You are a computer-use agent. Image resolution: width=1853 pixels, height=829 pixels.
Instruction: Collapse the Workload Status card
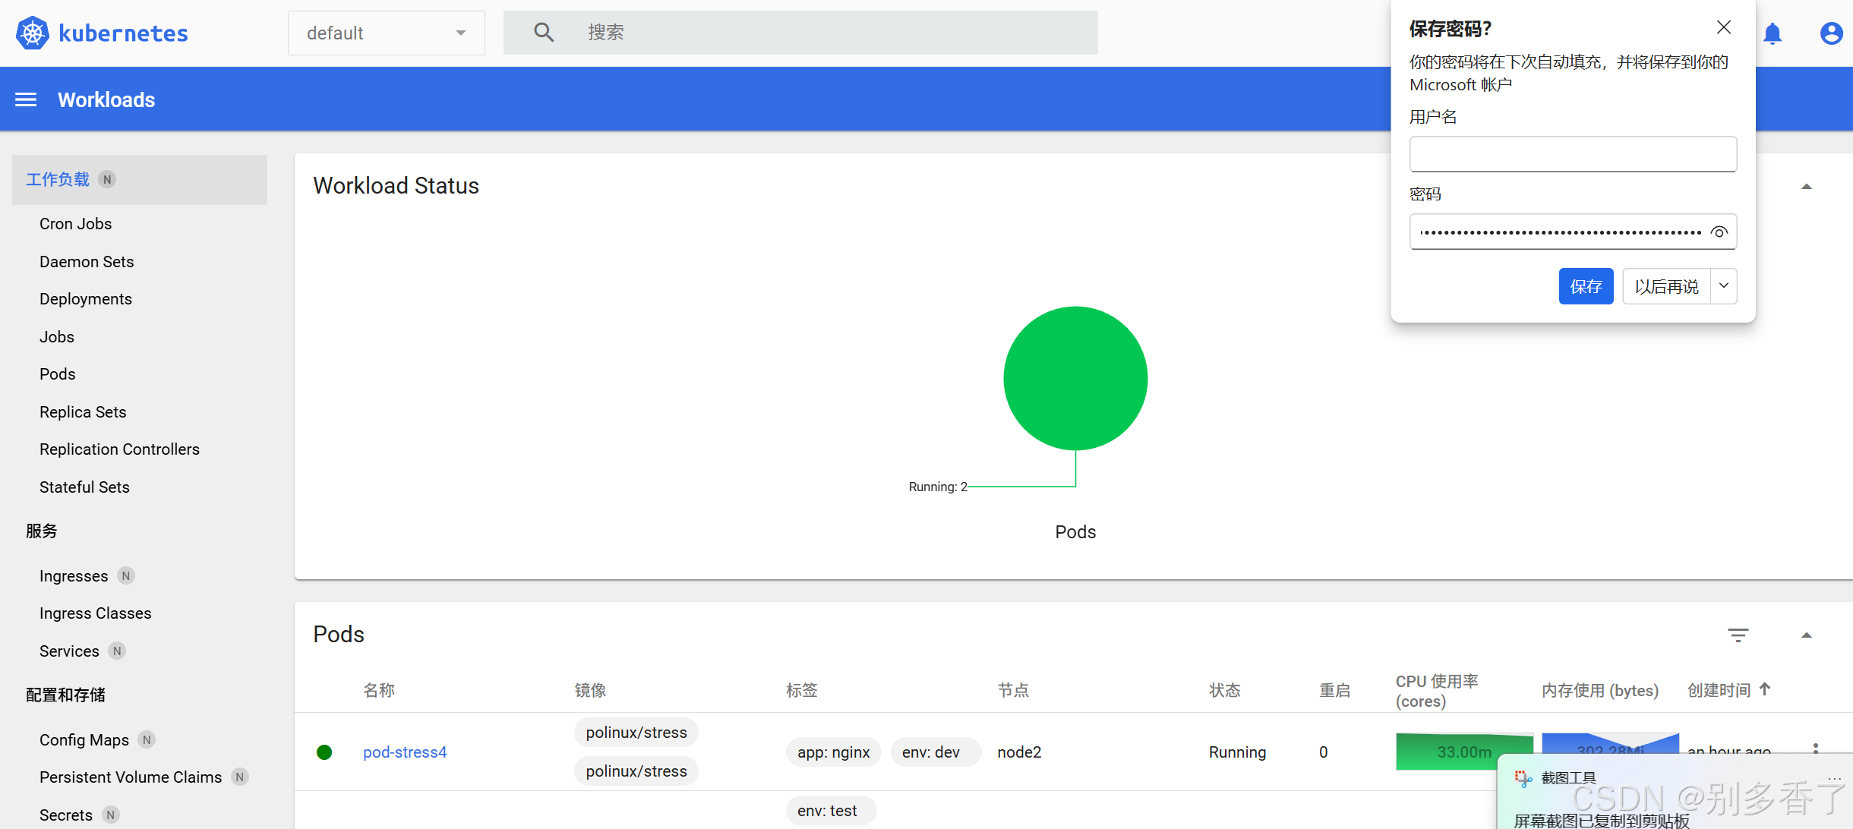(x=1807, y=187)
